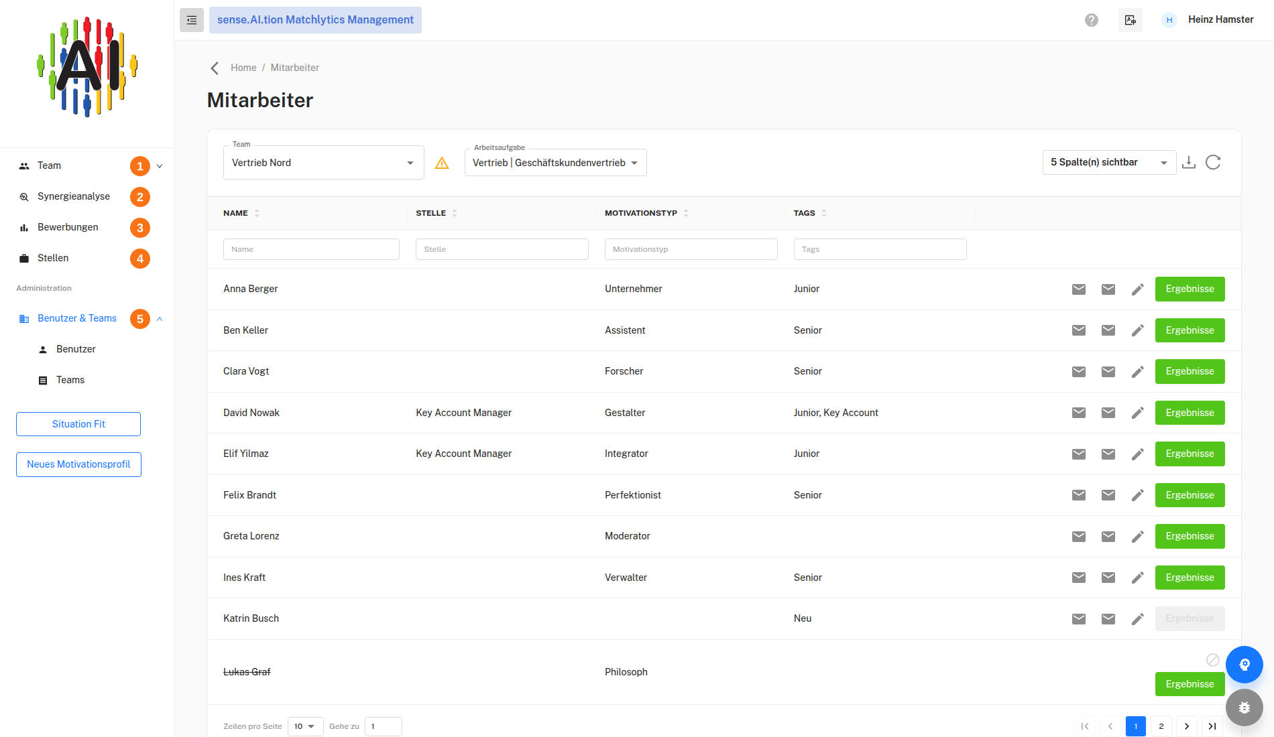Select Teams submenu item
The height and width of the screenshot is (737, 1274).
(x=70, y=380)
